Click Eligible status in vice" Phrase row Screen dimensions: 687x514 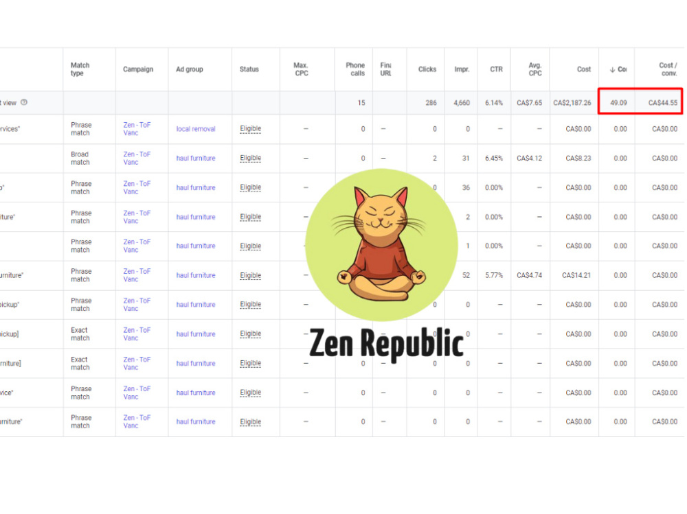(251, 393)
